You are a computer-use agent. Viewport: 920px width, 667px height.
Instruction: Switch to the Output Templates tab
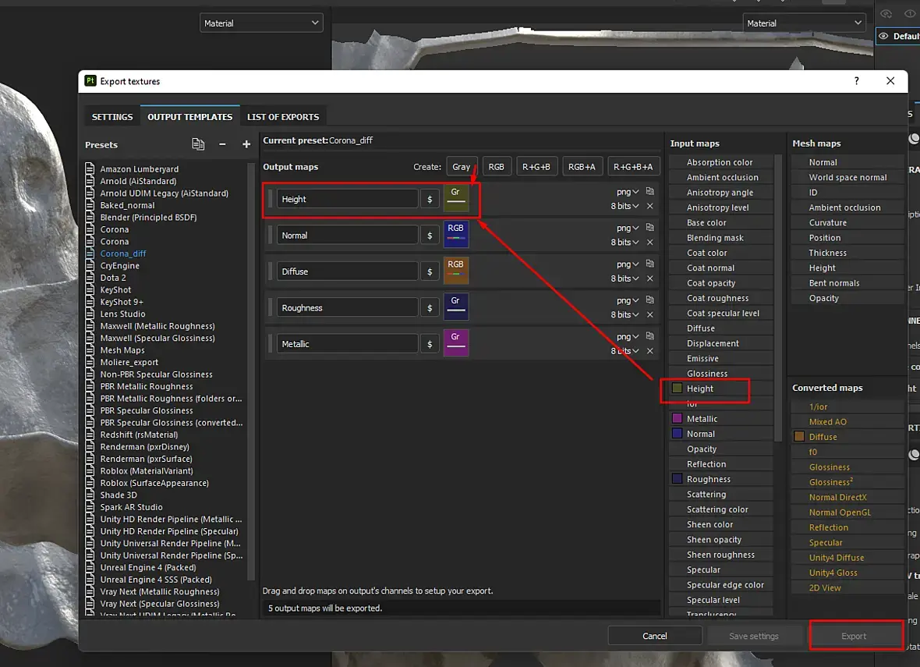pyautogui.click(x=189, y=117)
